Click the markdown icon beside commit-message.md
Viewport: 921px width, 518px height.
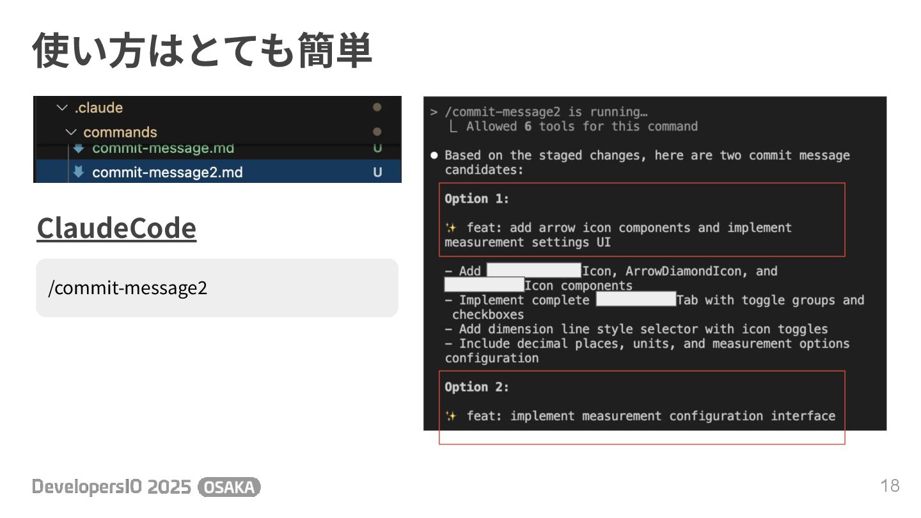tap(79, 148)
